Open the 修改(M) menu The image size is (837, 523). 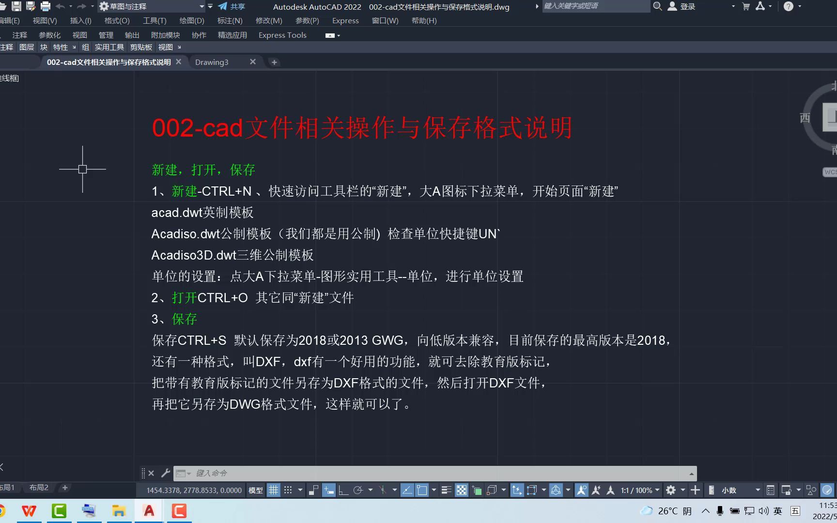click(269, 21)
